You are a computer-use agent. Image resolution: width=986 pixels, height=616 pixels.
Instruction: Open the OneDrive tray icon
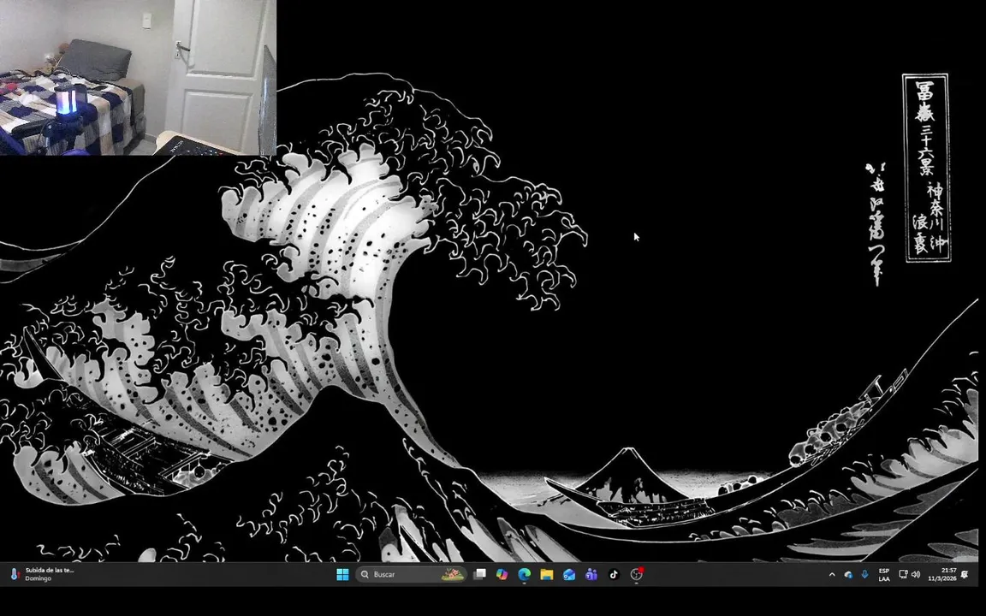coord(848,575)
